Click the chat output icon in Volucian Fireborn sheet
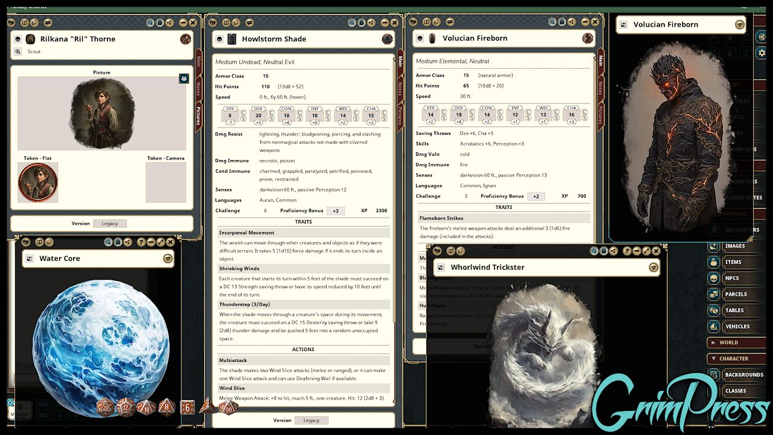Image resolution: width=773 pixels, height=435 pixels. [x=451, y=22]
